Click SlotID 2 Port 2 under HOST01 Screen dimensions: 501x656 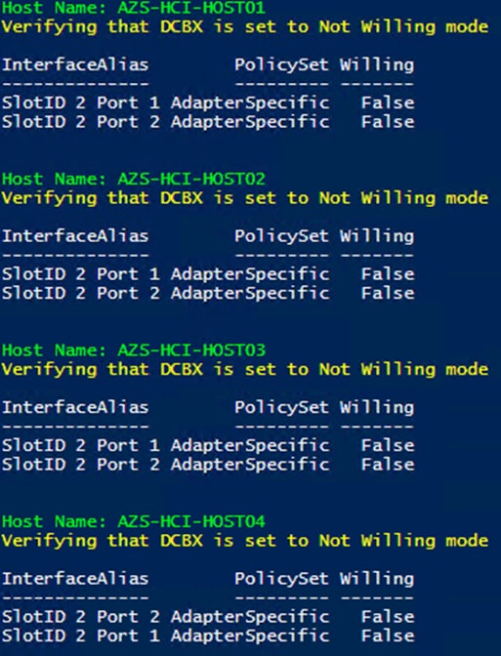(x=81, y=122)
